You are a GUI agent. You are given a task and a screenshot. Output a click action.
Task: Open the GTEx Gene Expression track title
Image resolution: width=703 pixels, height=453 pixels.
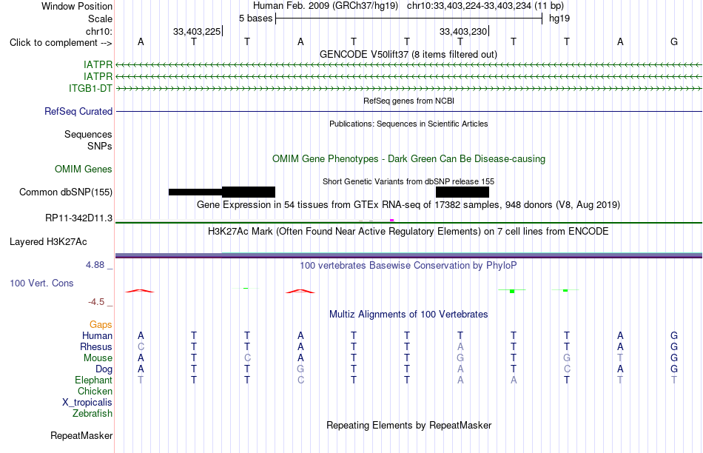[408, 205]
